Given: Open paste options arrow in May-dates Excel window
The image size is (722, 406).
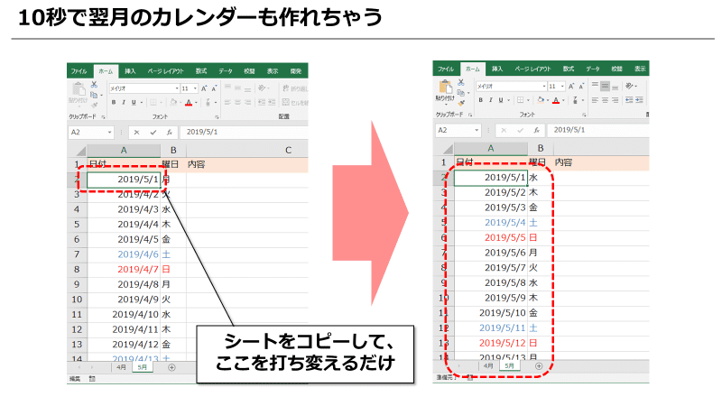Looking at the screenshot, I should pos(445,104).
